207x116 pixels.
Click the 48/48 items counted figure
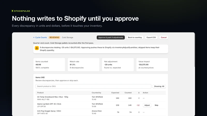click(x=38, y=65)
